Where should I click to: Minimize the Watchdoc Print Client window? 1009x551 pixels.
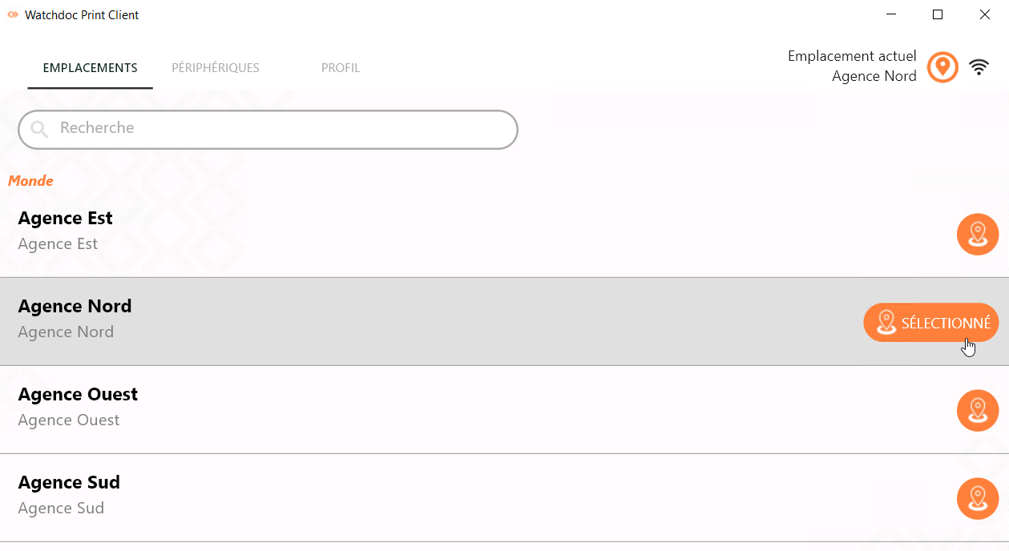pos(890,14)
